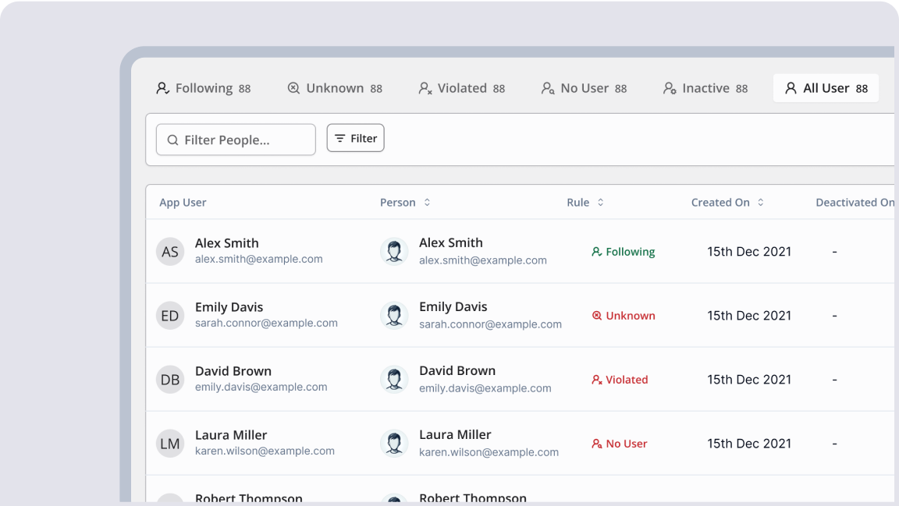Click the LM avatar for Laura Miller
899x506 pixels.
170,444
